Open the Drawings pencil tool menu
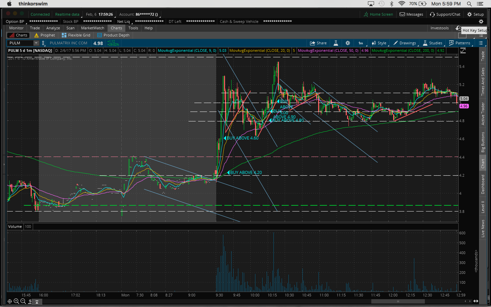 (x=404, y=43)
